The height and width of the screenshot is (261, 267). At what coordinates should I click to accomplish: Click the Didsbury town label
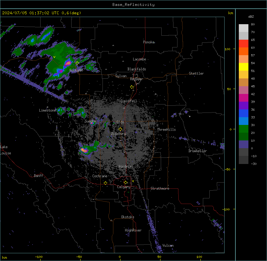118,134
